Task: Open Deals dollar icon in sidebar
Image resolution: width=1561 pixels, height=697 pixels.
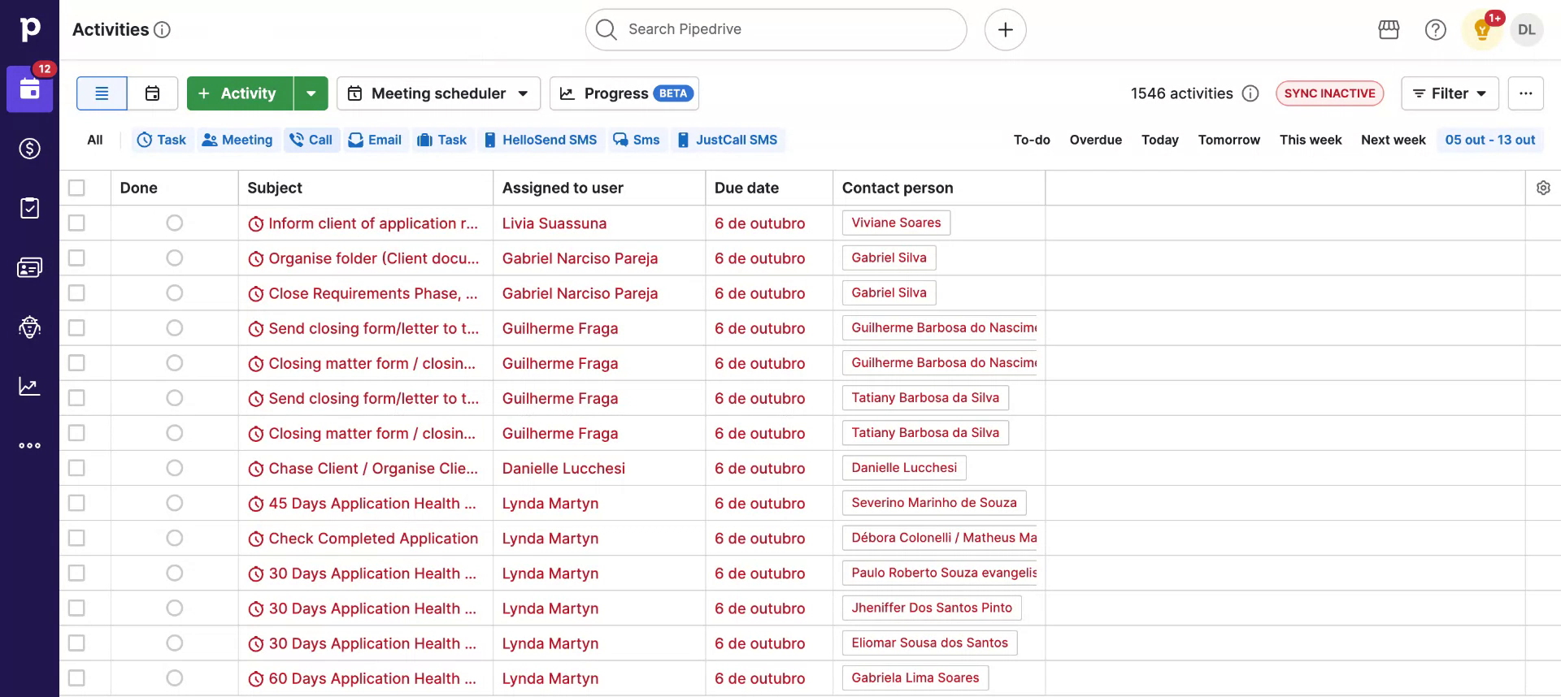Action: click(29, 149)
